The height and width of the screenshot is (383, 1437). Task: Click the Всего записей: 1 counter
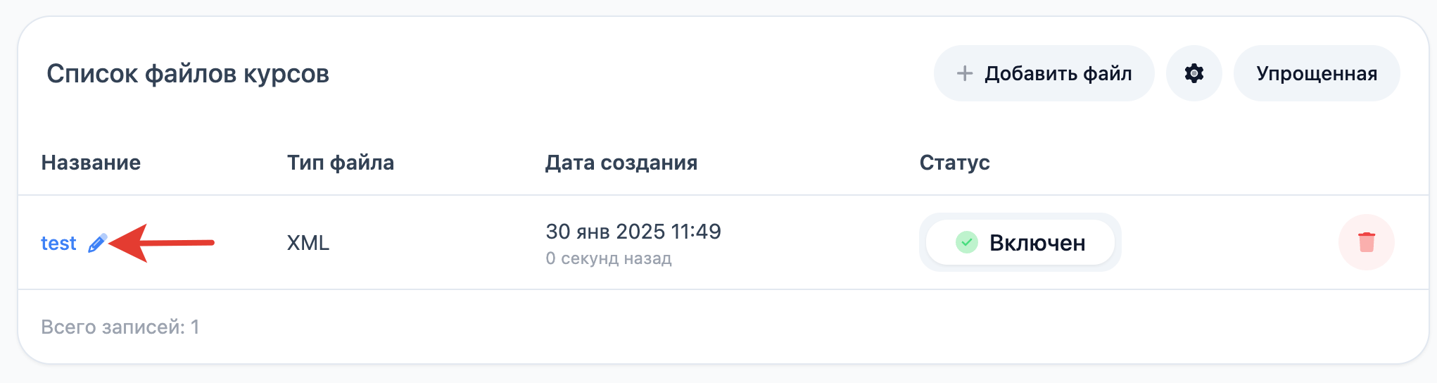[120, 327]
